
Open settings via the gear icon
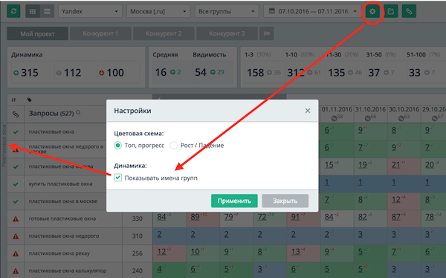click(372, 11)
